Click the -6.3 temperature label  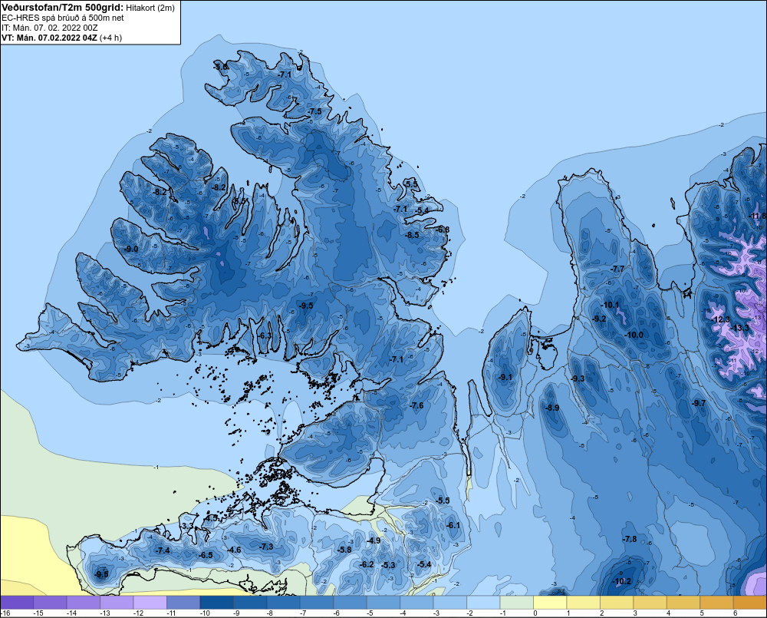(264, 335)
